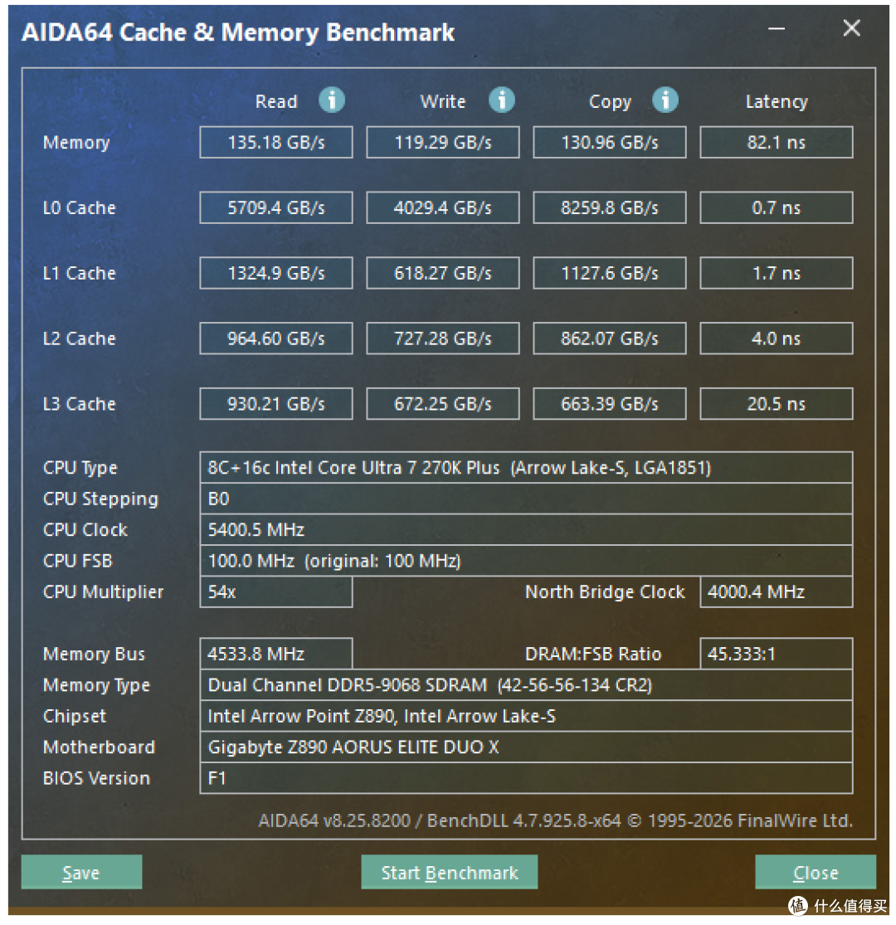Screen dimensions: 896x925
Task: Click the CPU Clock field 5400.5 MHz
Action: [526, 530]
